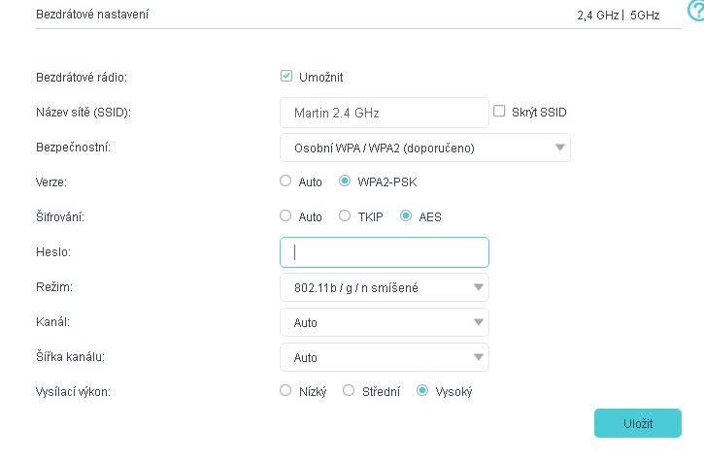Open the Režim mode dropdown
Screen dimensions: 704x461
384,287
